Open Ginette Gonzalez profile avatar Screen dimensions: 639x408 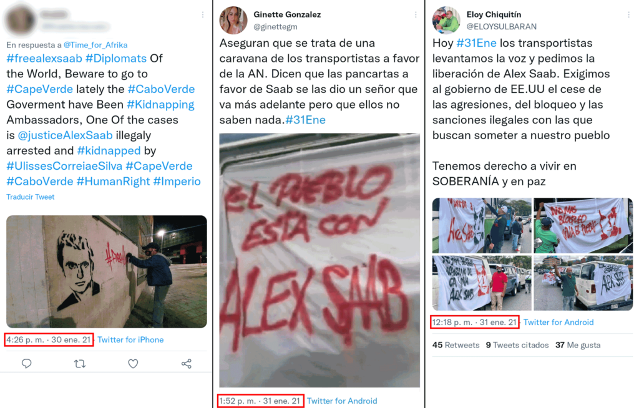pos(233,20)
